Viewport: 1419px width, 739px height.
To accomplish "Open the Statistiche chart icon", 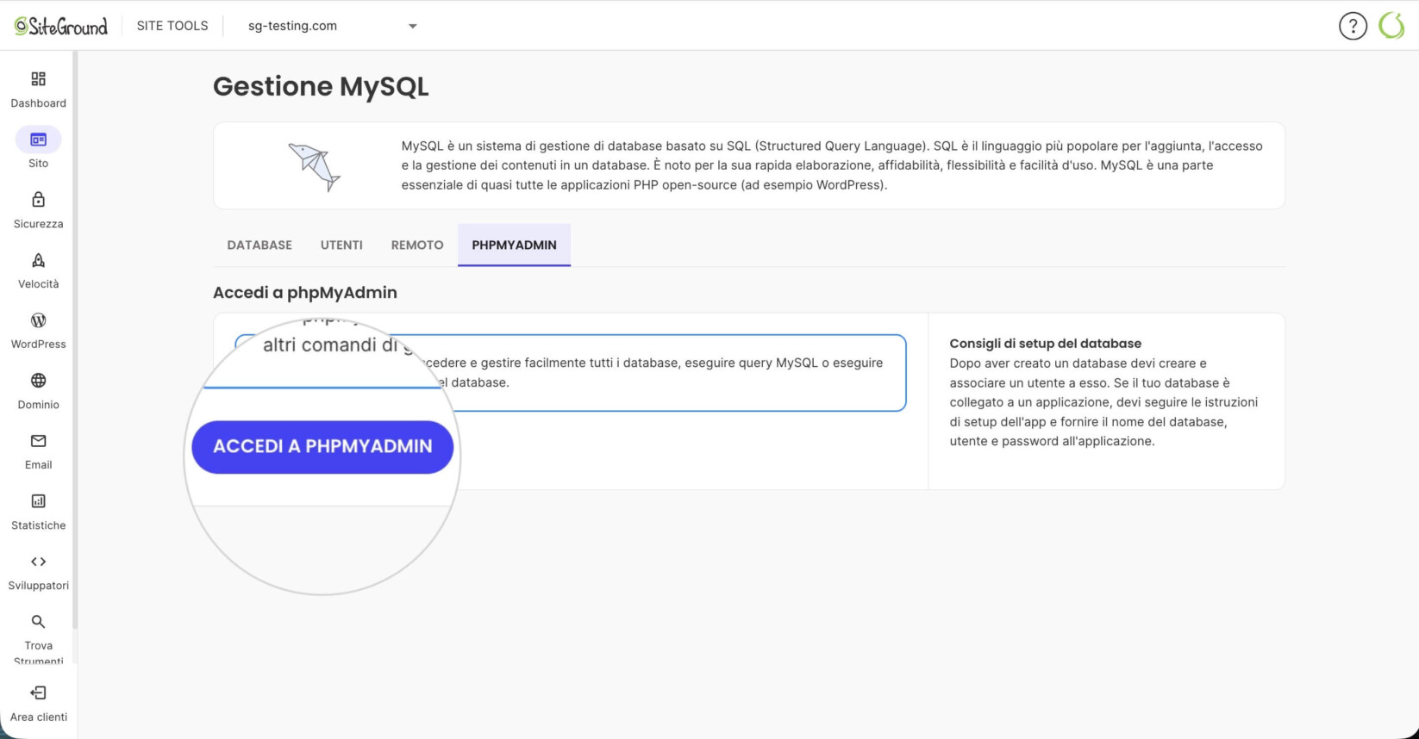I will tap(38, 501).
